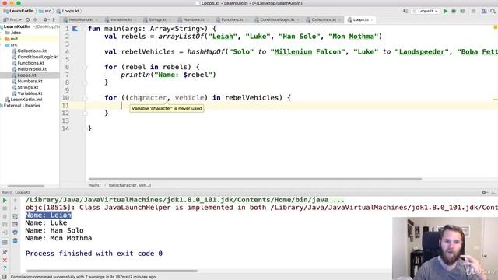498x280 pixels.
Task: Open the Run panel gear settings
Action: (x=484, y=192)
